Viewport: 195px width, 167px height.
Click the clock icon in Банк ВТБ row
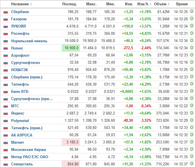point(192,91)
